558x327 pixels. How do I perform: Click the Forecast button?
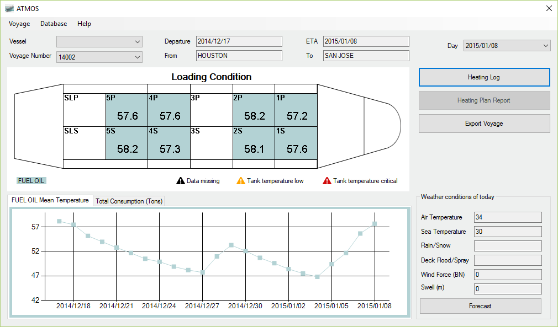click(480, 306)
